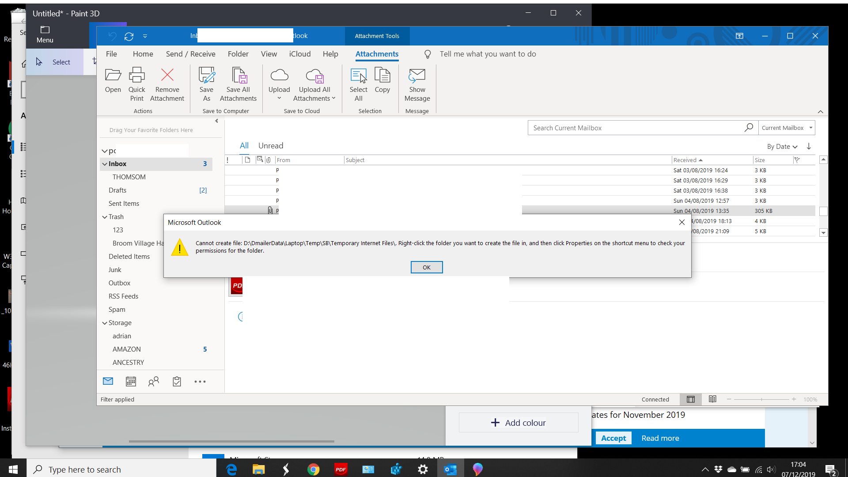Collapse the Storage folder tree
This screenshot has height=477, width=848.
[x=105, y=323]
